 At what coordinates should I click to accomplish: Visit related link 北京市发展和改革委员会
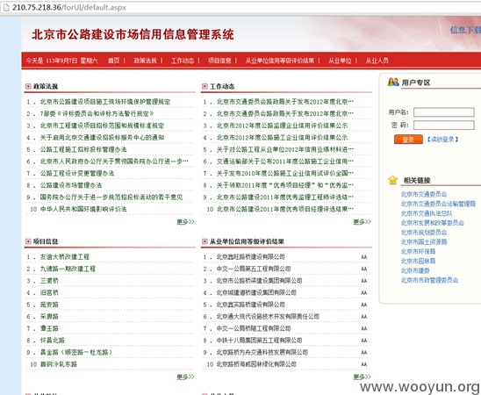433,223
